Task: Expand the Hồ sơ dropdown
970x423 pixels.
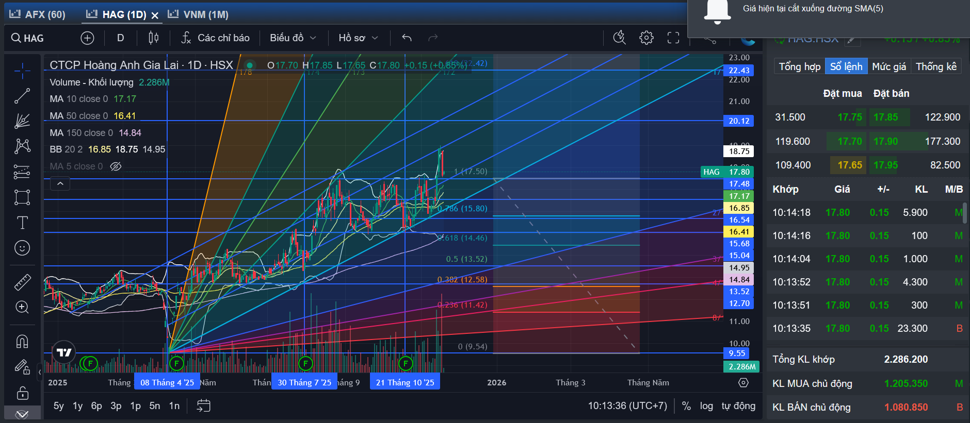Action: [x=358, y=38]
